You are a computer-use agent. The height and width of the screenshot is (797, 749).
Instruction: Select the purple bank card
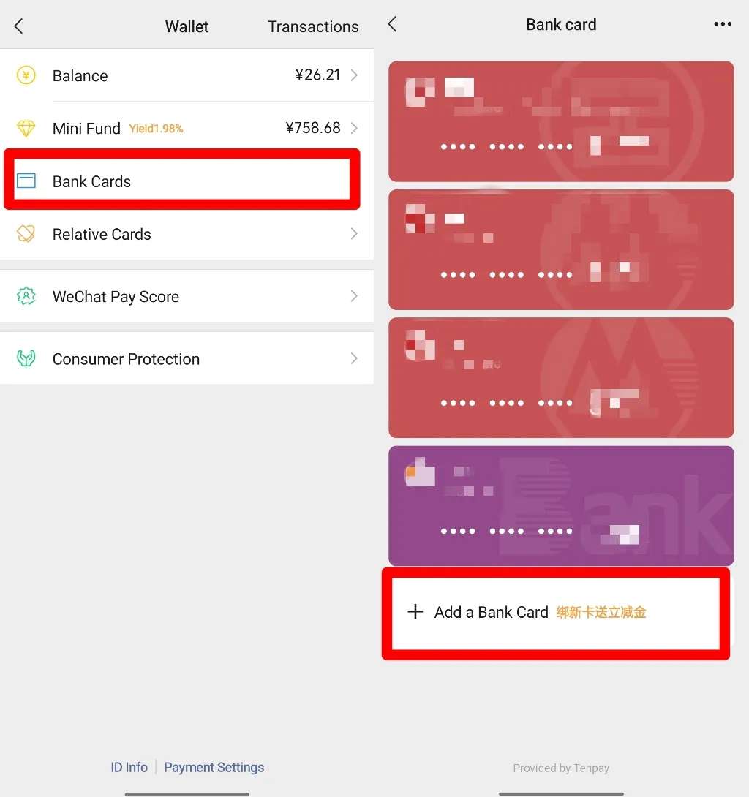[x=561, y=506]
